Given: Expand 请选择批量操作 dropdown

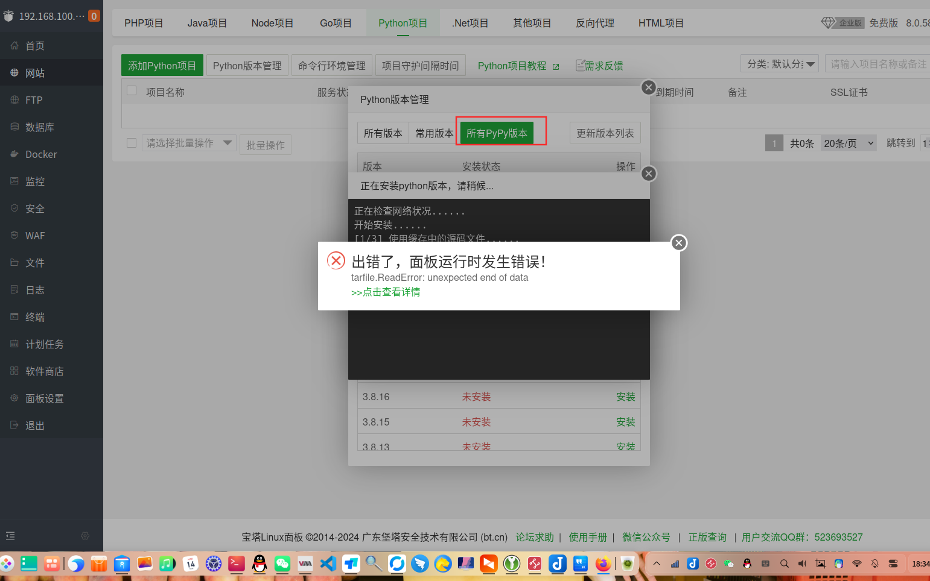Looking at the screenshot, I should [x=189, y=143].
